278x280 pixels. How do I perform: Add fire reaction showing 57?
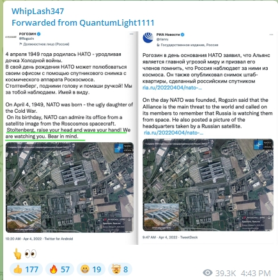click(x=59, y=269)
